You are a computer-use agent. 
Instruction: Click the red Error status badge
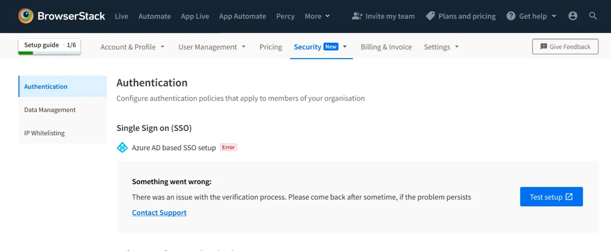tap(228, 147)
